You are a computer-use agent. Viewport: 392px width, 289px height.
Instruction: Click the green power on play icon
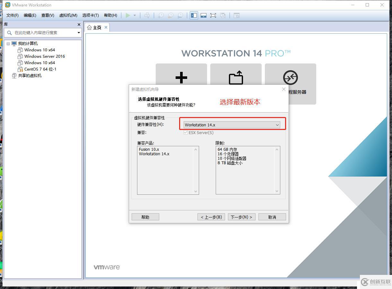128,15
